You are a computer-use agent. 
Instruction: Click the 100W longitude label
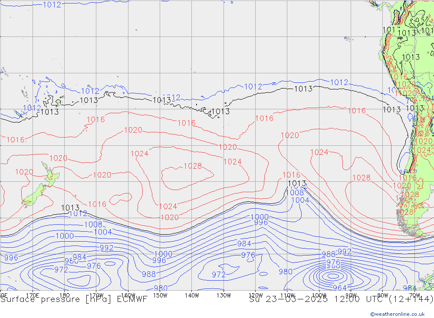[x=319, y=295]
